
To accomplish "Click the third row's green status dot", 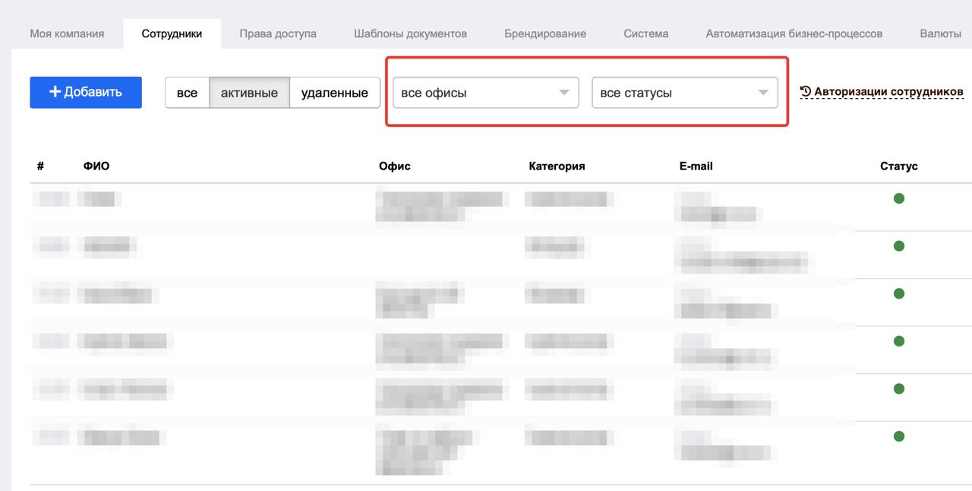I will [x=899, y=294].
